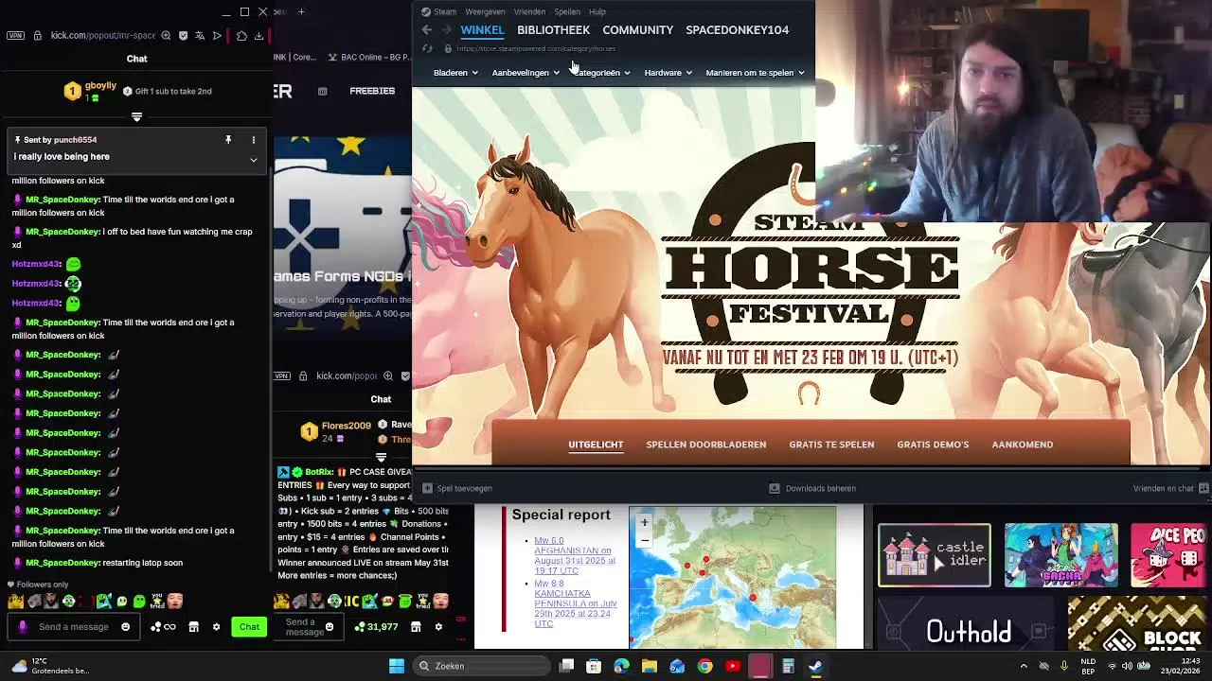The height and width of the screenshot is (681, 1212).
Task: Open a new browser tab with plus
Action: tap(301, 11)
